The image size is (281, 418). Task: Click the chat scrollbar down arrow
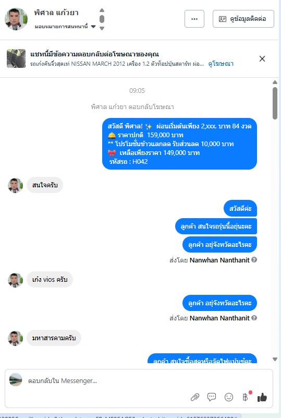[275, 359]
